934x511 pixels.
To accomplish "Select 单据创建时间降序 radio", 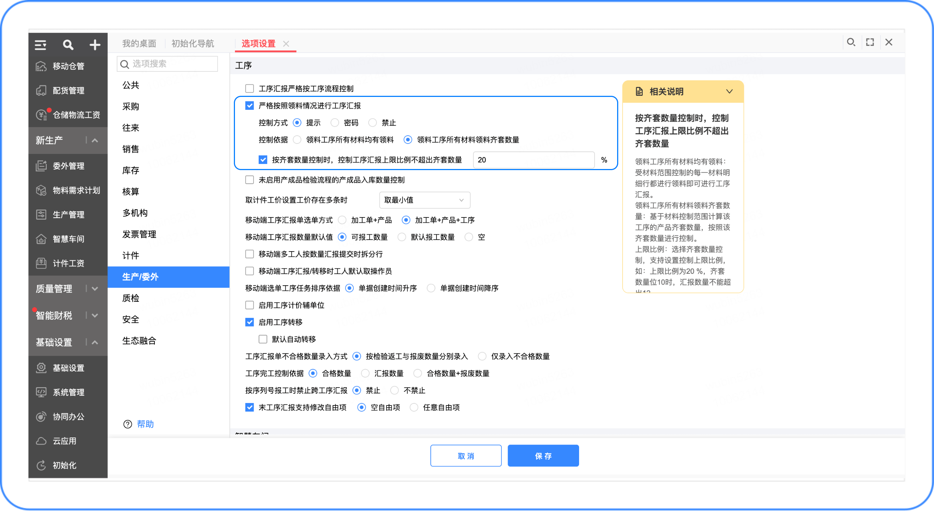I will pos(431,288).
